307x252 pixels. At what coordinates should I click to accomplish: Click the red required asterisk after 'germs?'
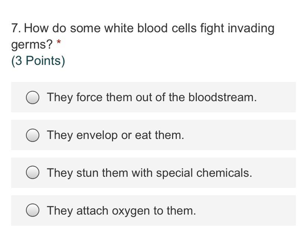(x=59, y=42)
